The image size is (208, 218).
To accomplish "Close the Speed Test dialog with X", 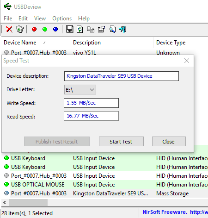I will 187,61.
